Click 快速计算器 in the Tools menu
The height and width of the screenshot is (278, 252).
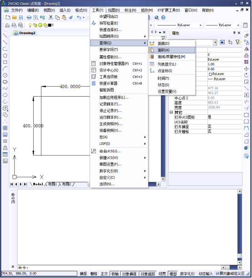[x=119, y=83]
